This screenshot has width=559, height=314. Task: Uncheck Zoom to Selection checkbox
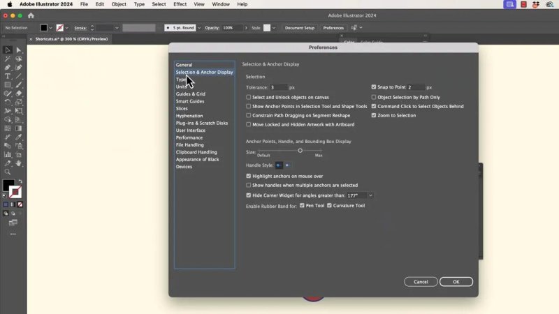point(374,115)
